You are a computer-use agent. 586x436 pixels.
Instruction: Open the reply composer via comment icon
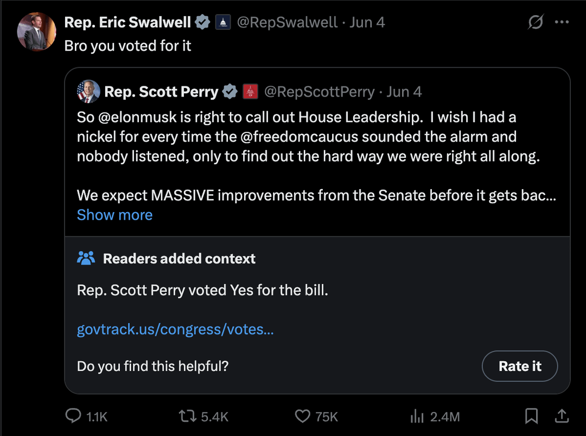pyautogui.click(x=74, y=416)
